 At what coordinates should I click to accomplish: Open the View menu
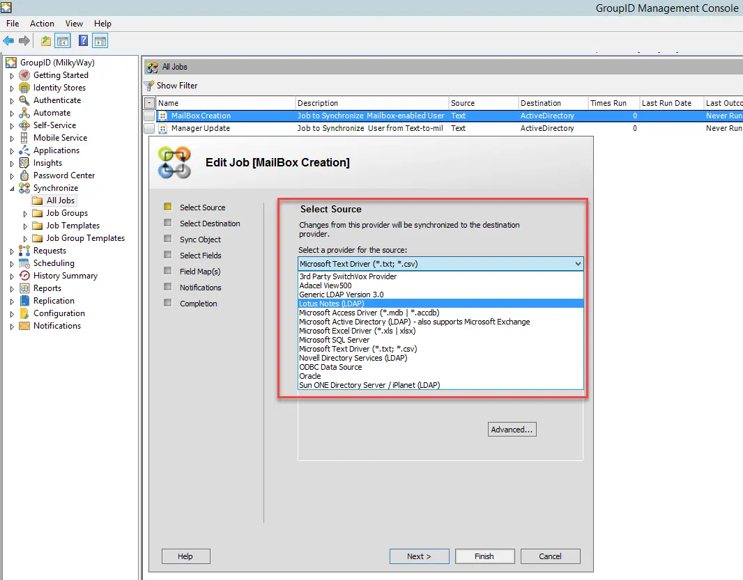pos(74,24)
